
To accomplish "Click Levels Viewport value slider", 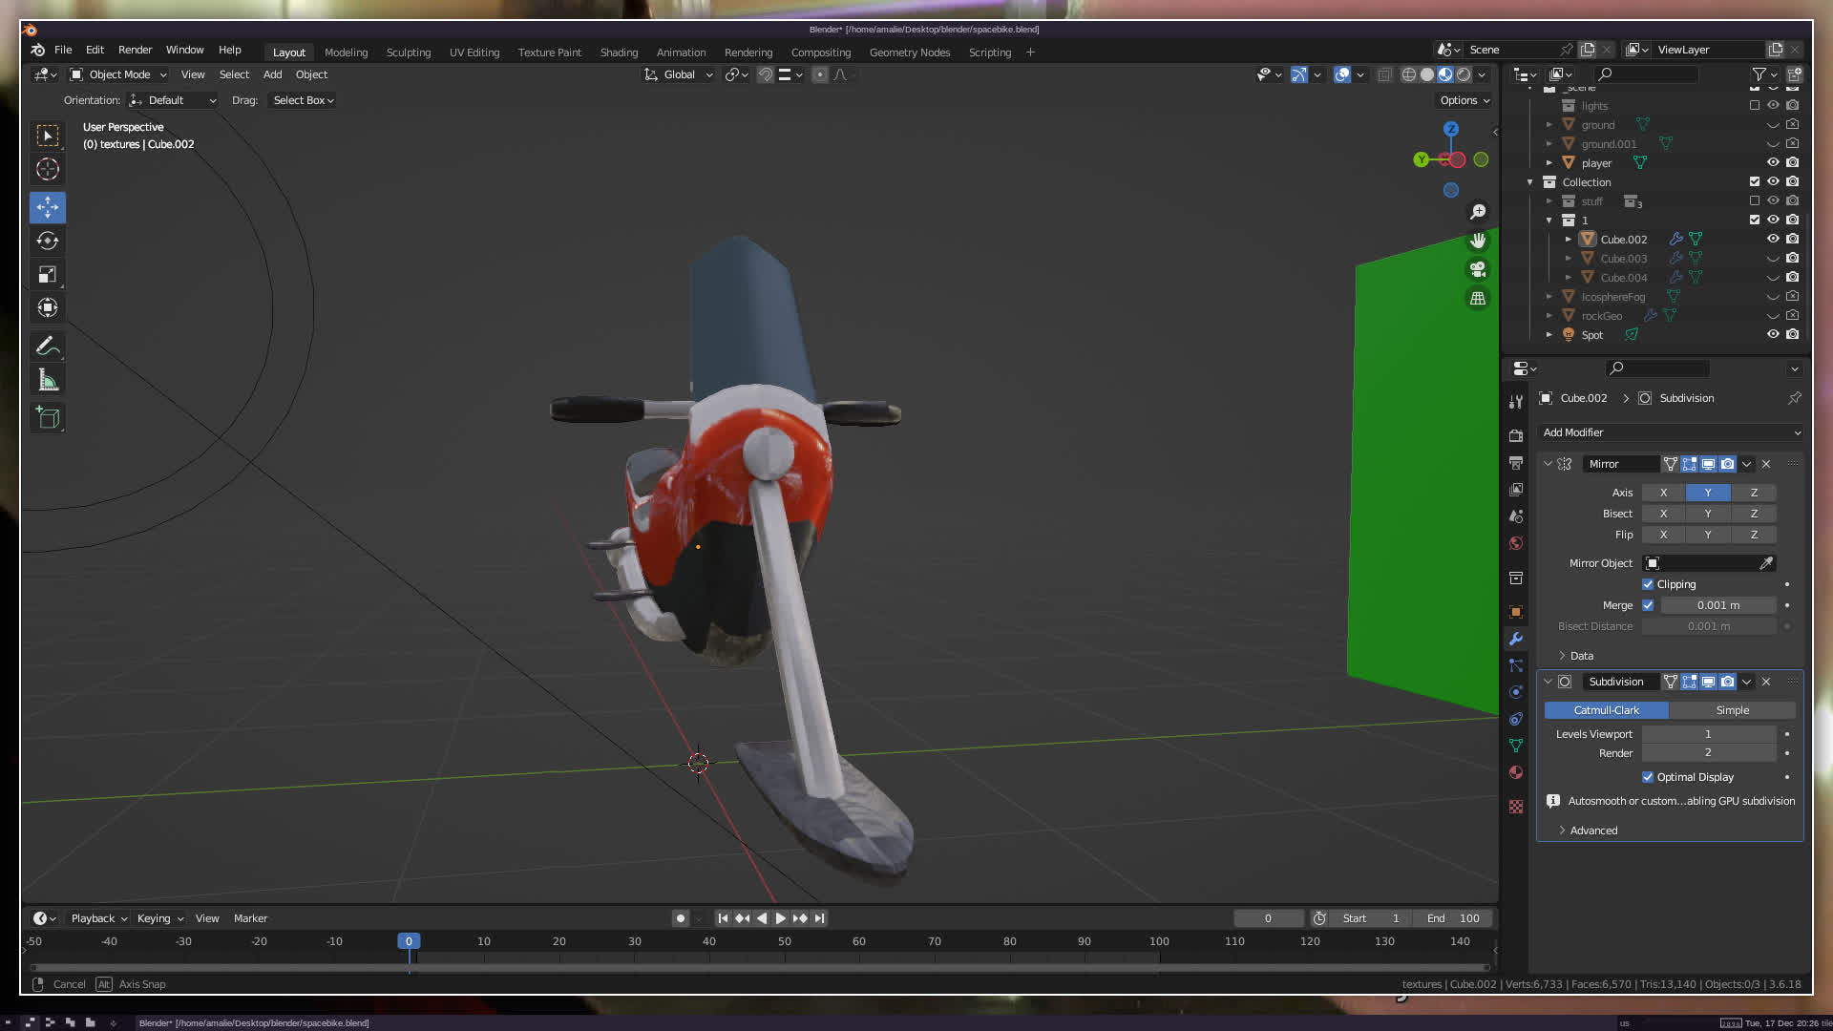I will [1708, 734].
